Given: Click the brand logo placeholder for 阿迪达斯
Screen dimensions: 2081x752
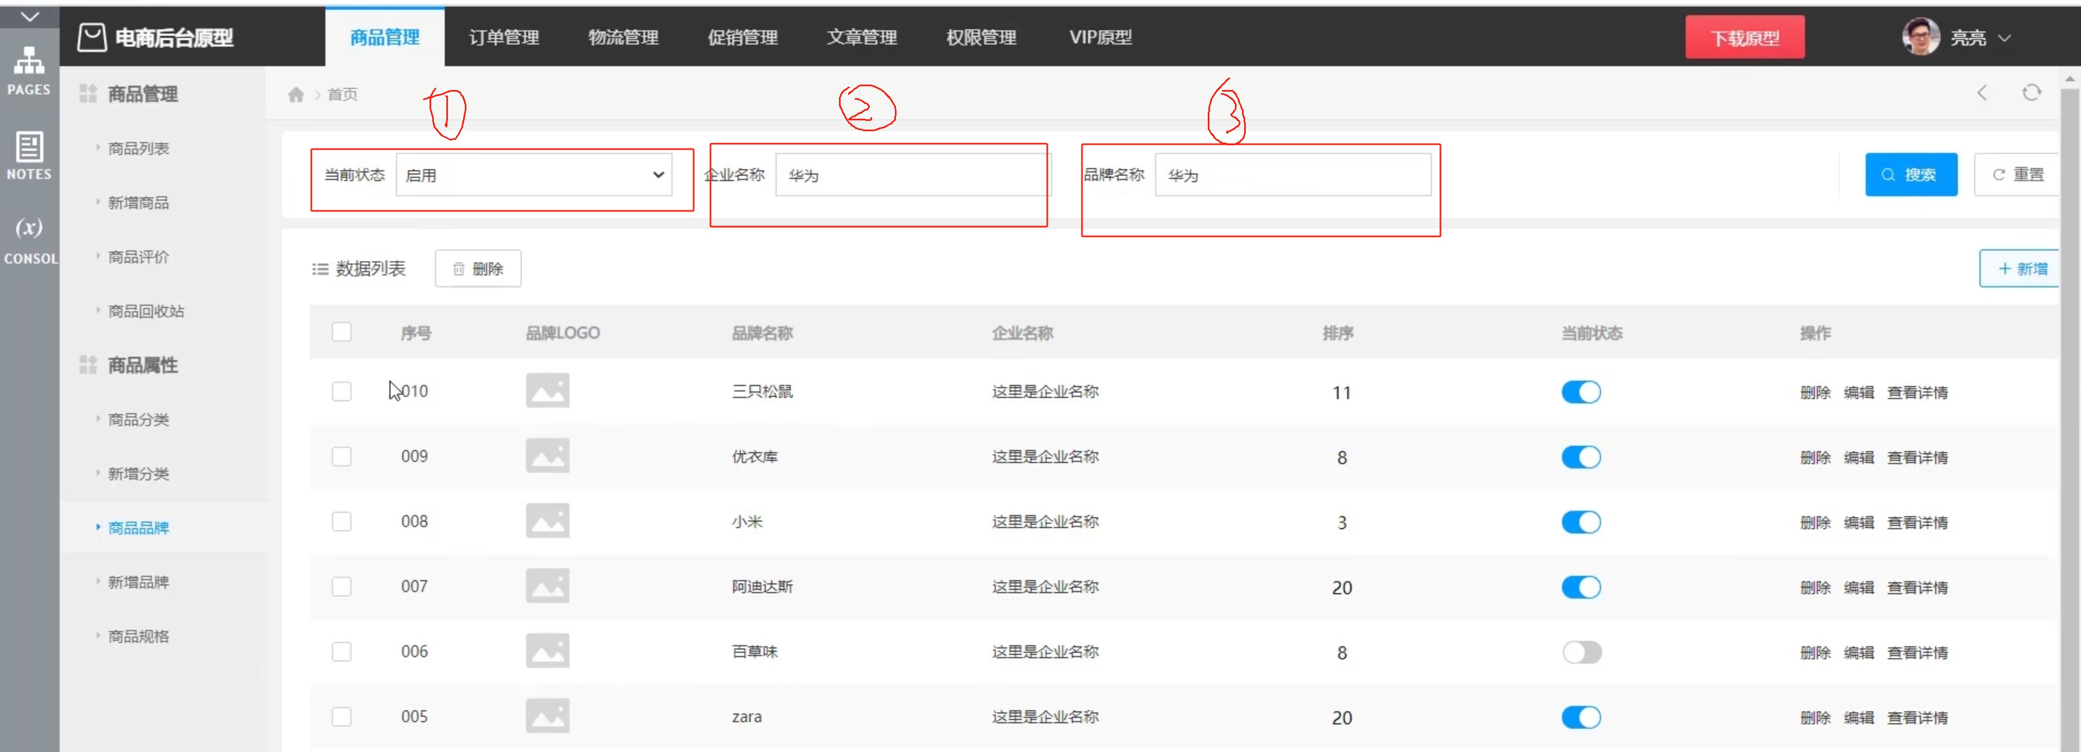Looking at the screenshot, I should click(548, 586).
